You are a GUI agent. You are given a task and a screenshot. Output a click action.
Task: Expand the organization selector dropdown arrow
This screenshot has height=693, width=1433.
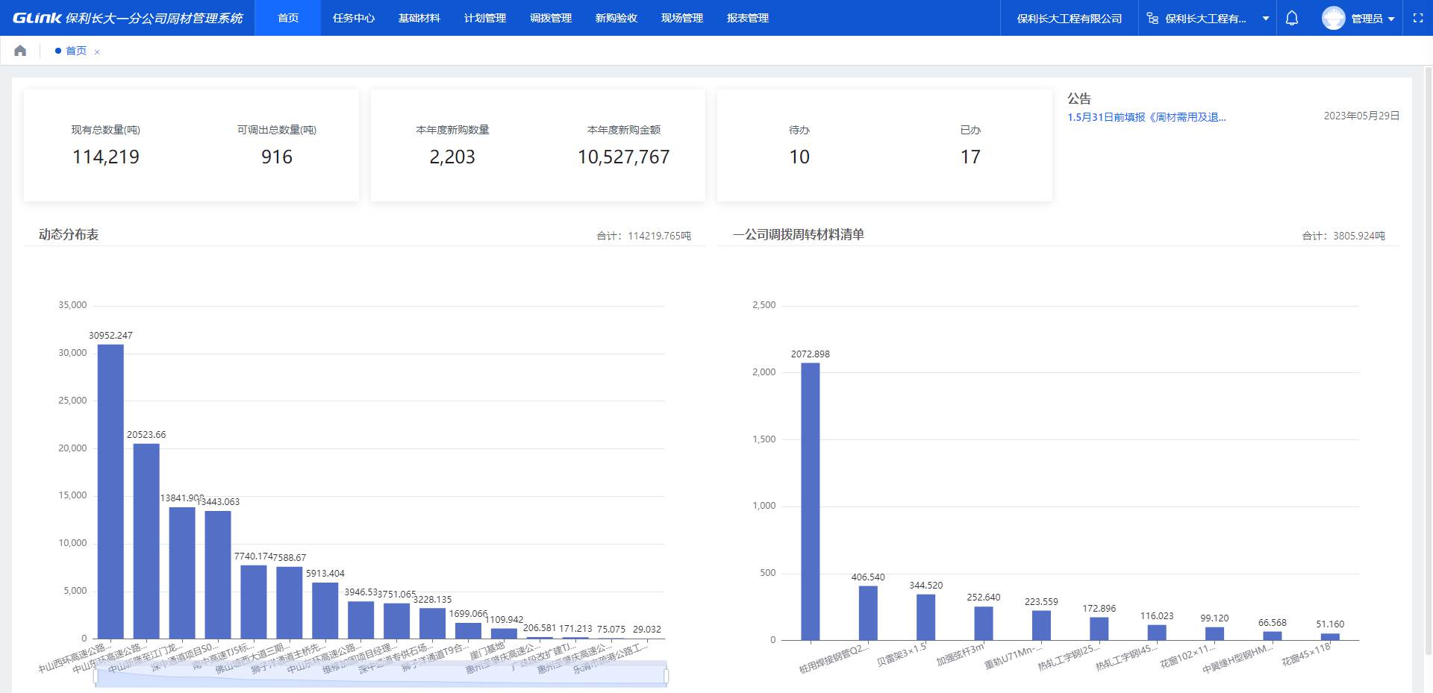[1266, 19]
